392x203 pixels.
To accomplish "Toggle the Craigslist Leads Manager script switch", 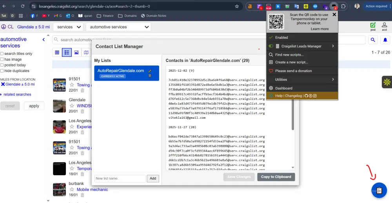I will click(271, 46).
